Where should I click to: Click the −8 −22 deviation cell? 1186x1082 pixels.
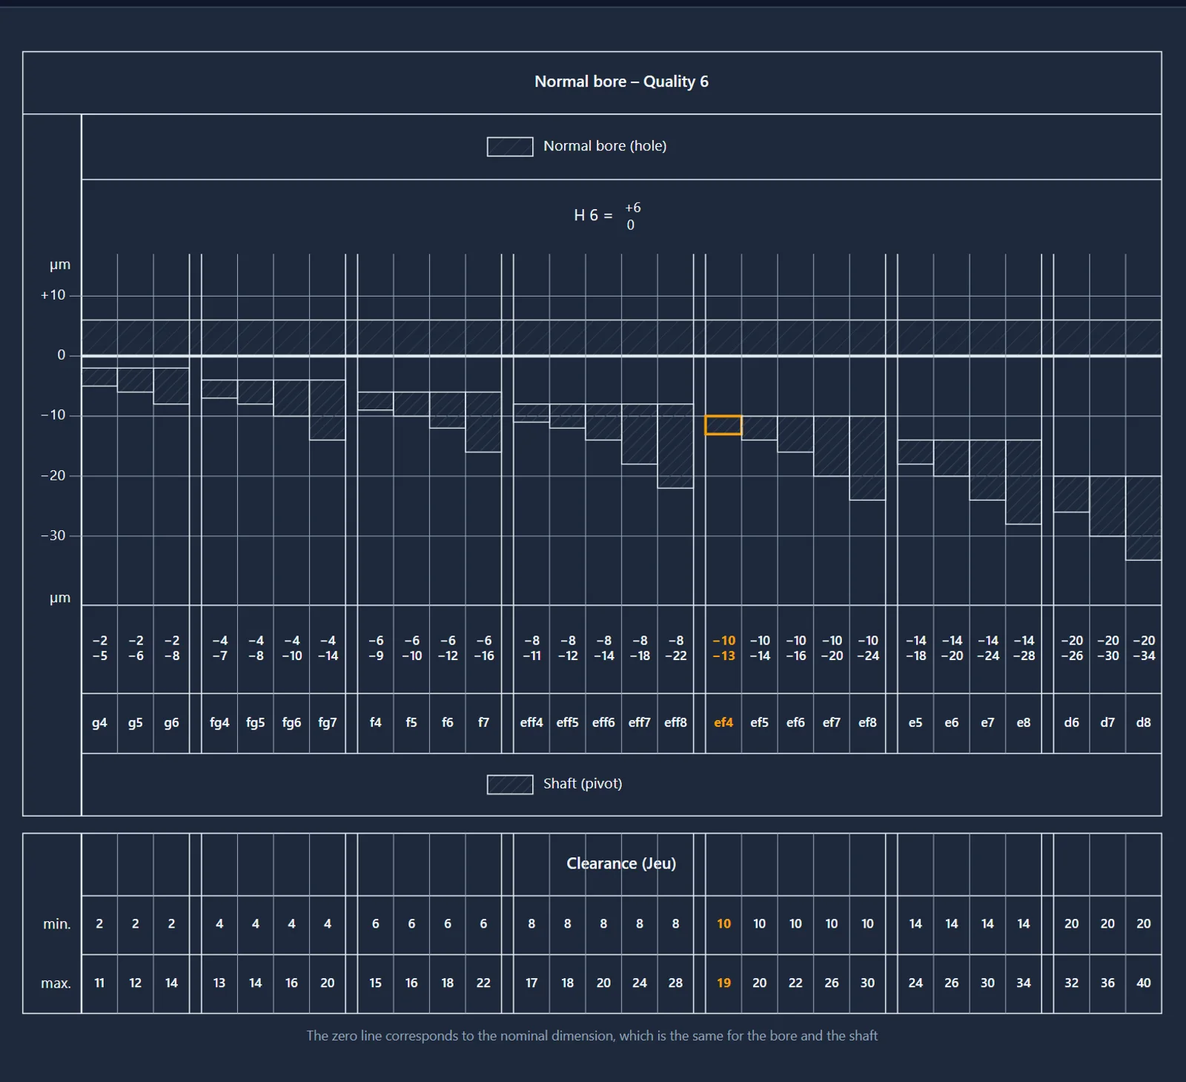[675, 649]
